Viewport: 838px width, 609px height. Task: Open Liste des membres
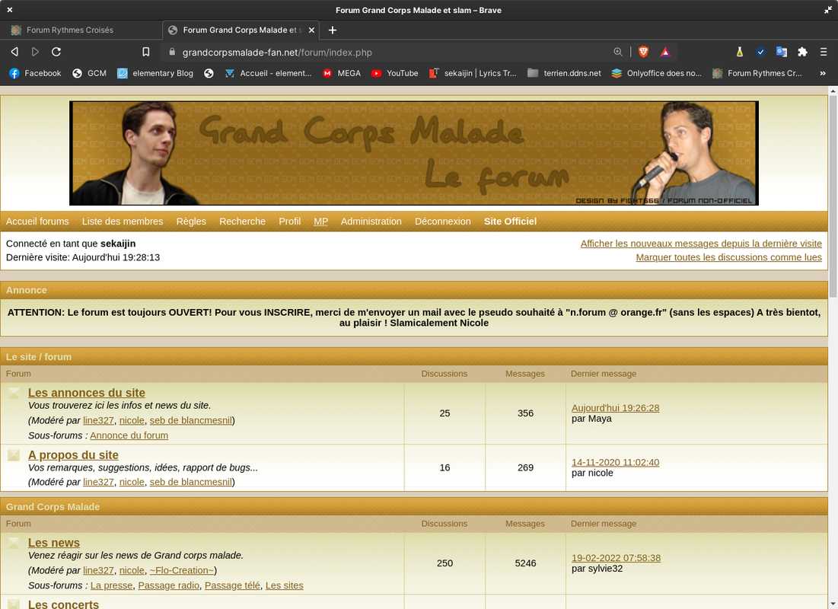point(123,222)
